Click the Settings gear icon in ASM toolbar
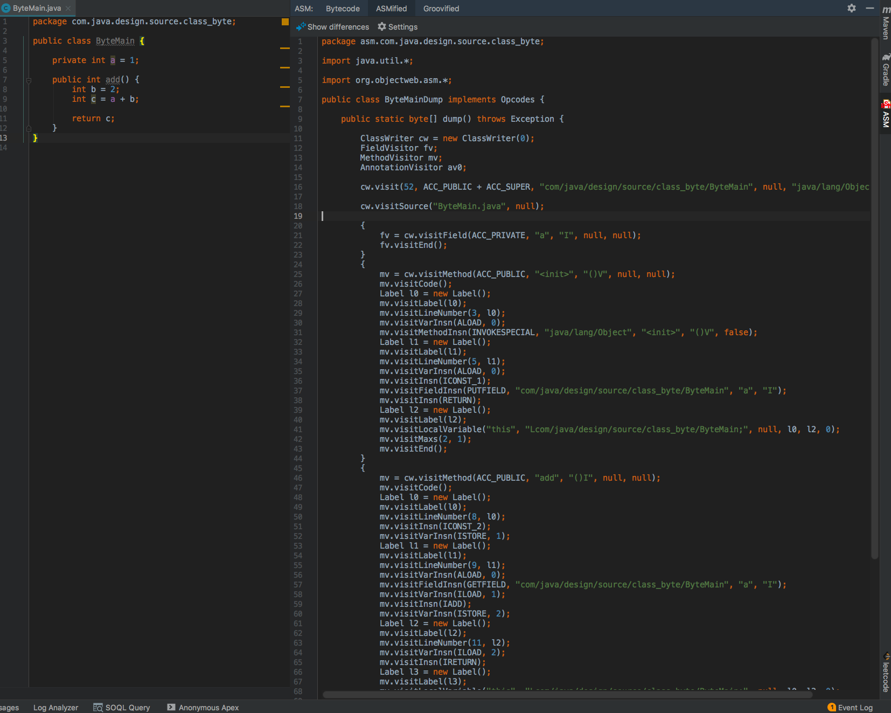The height and width of the screenshot is (713, 891). (x=382, y=26)
